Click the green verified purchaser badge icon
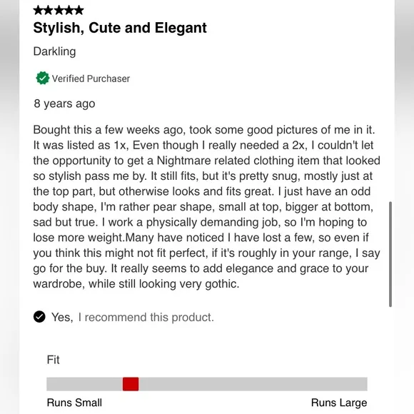The image size is (414, 414). coord(43,78)
